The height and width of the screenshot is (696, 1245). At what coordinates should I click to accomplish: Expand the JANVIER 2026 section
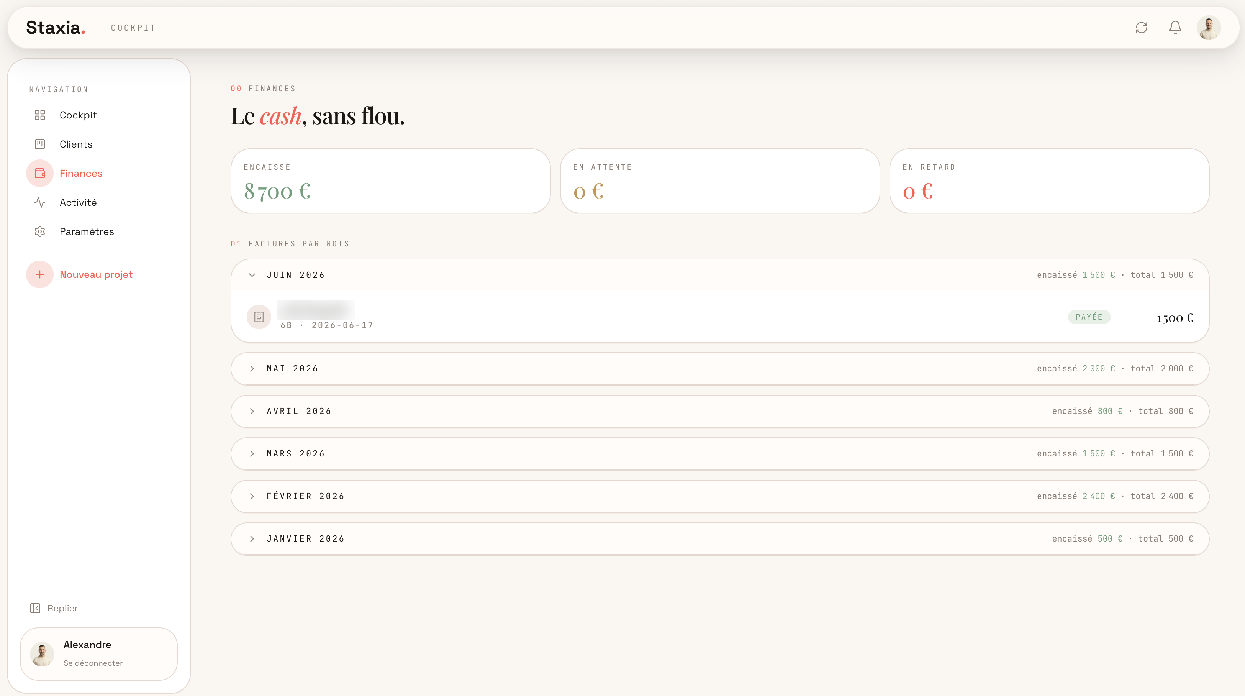coord(720,539)
